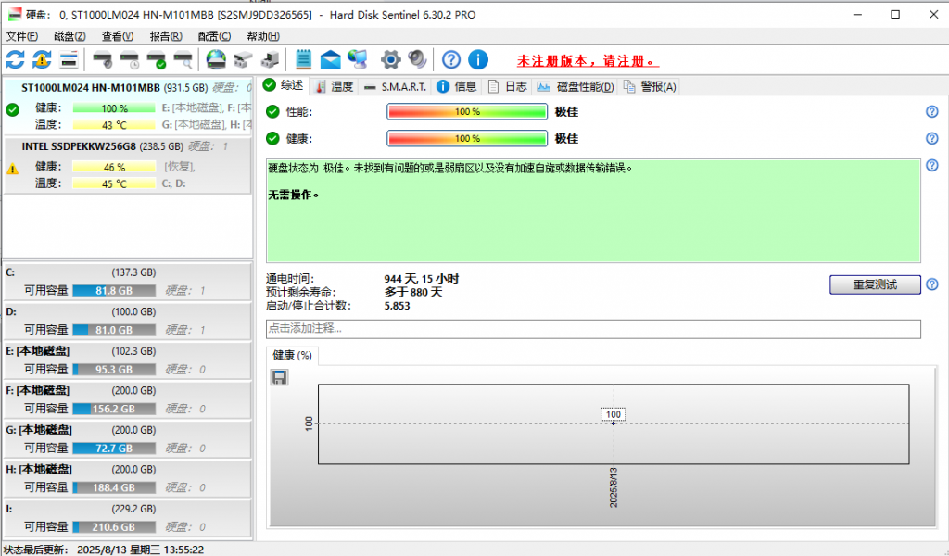Switch to the S.M.A.R.T. tab
Viewport: 949px width, 556px height.
395,86
